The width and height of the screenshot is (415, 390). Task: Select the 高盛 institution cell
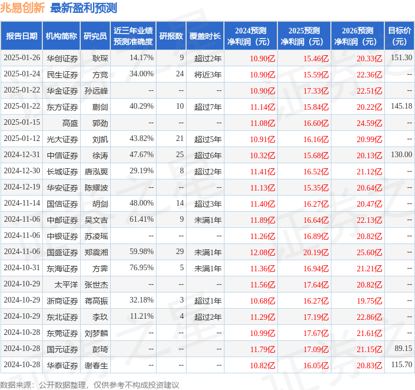tap(70, 123)
